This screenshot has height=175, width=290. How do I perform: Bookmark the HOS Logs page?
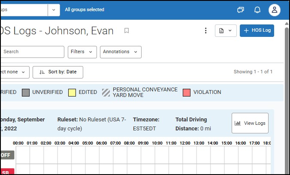(127, 31)
